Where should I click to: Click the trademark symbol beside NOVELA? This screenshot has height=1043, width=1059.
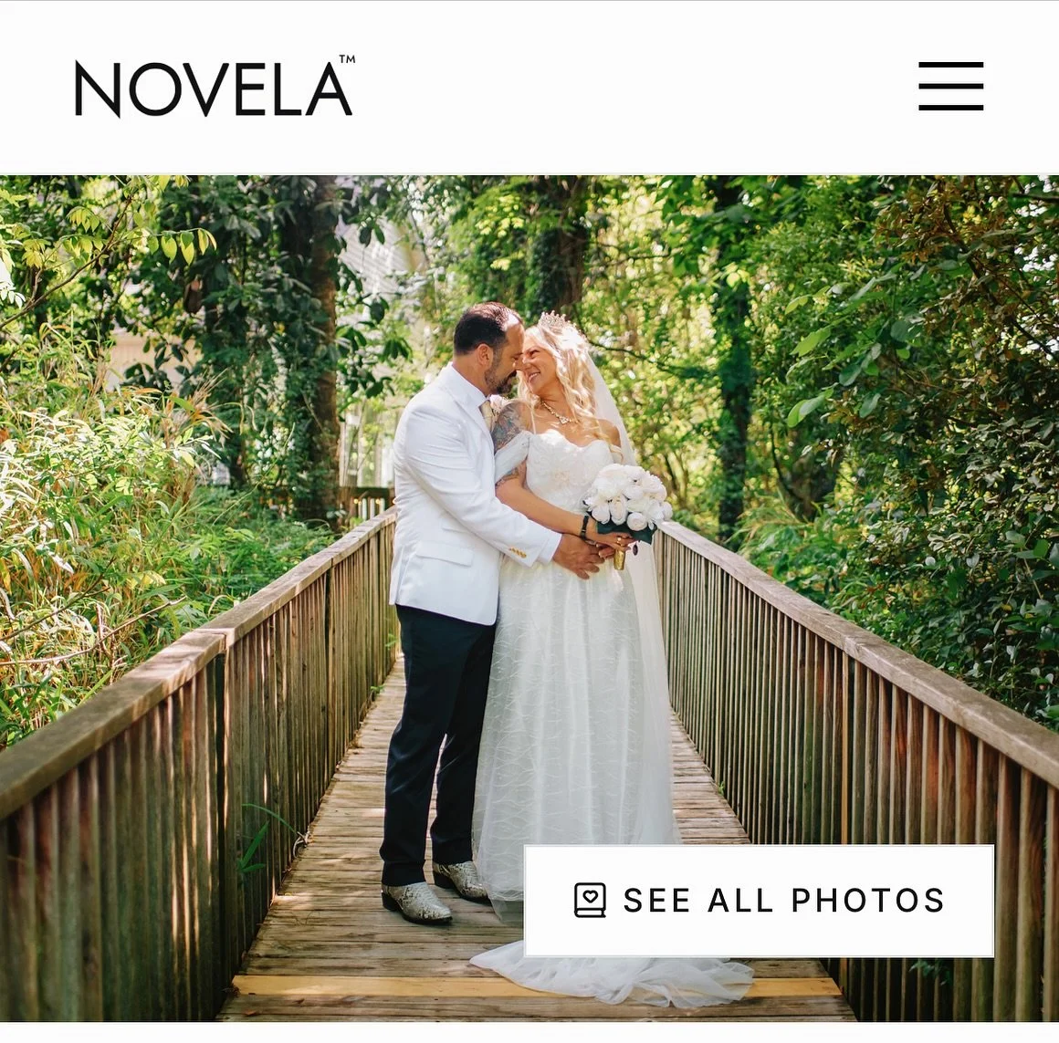tap(347, 58)
